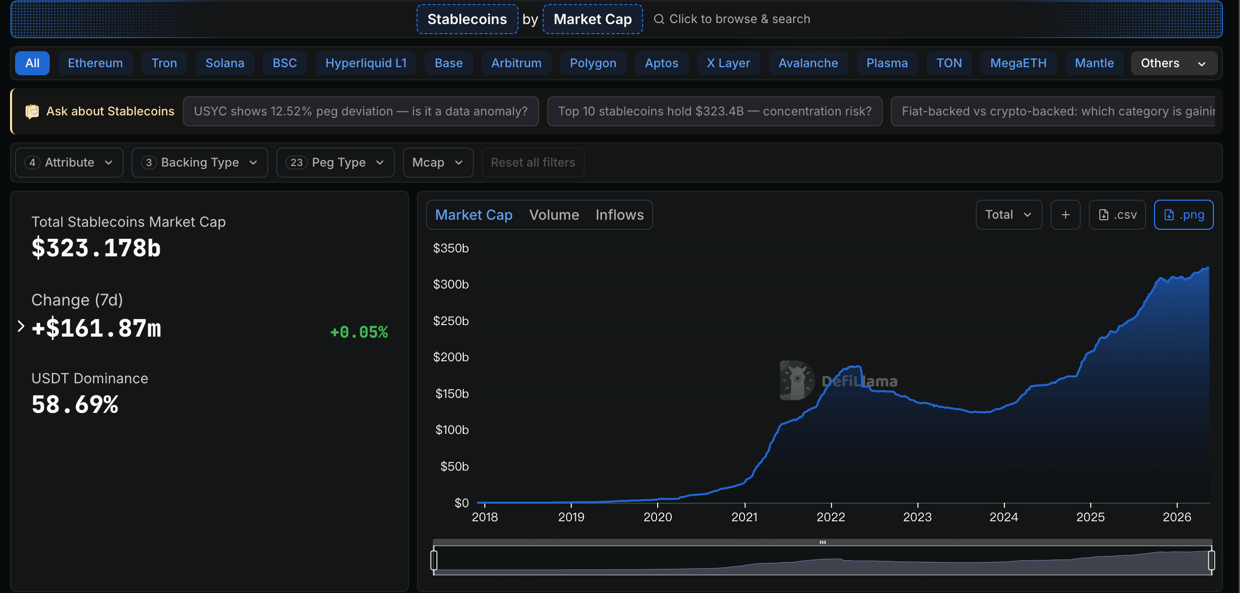Grab the right range slider handle

click(1211, 560)
